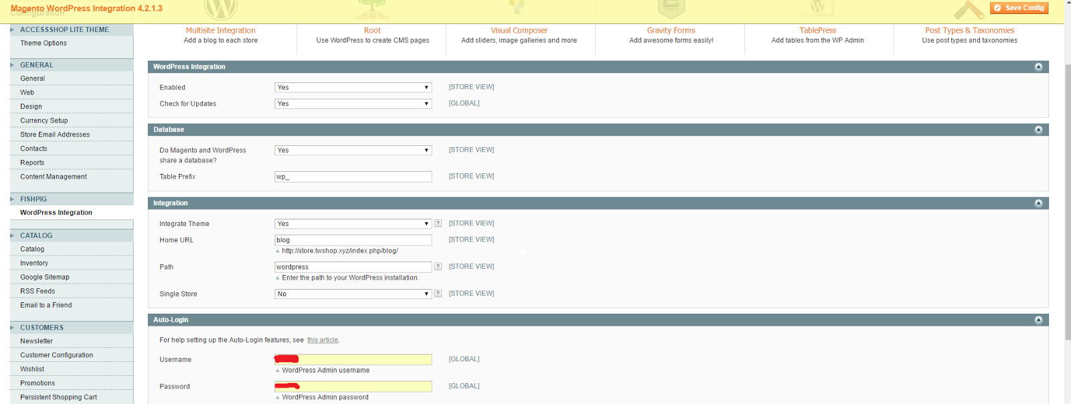Click the TablePress add-on icon
Screen dimensions: 1071x404
(817, 8)
